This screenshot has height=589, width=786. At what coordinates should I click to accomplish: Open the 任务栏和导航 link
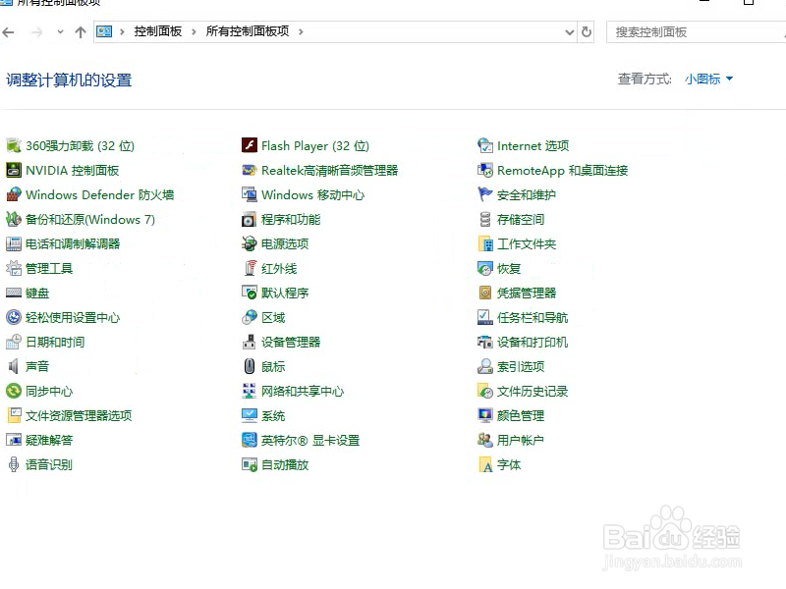(533, 317)
